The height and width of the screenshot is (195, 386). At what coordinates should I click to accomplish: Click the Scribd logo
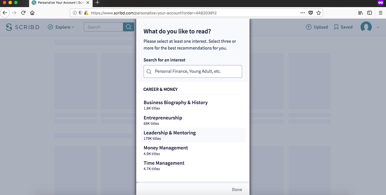click(x=23, y=27)
